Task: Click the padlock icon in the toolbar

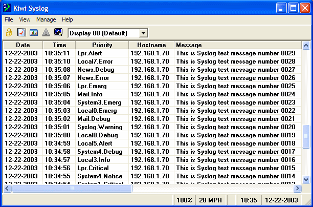Action: pyautogui.click(x=9, y=33)
